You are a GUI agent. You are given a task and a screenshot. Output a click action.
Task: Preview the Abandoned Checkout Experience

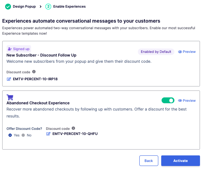point(187,101)
